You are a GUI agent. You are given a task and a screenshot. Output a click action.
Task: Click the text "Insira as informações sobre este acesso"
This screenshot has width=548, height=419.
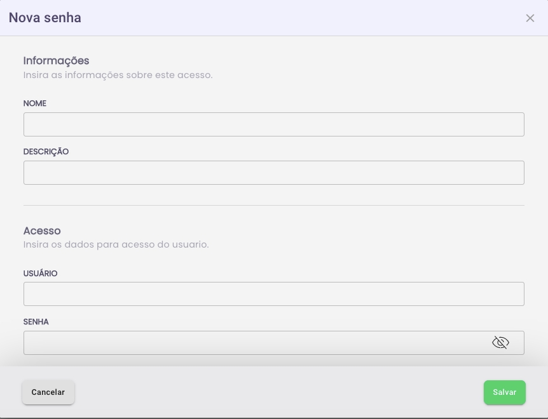pos(118,75)
